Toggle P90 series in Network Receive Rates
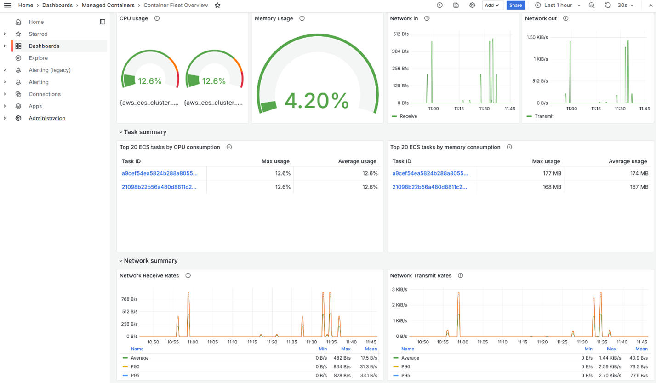This screenshot has height=383, width=656. coord(136,366)
